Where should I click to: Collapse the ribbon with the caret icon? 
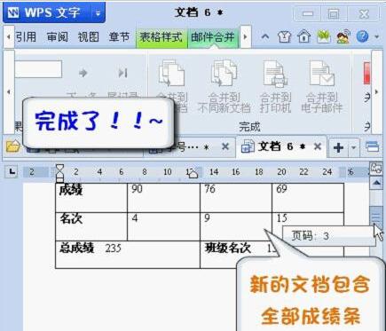pos(265,37)
